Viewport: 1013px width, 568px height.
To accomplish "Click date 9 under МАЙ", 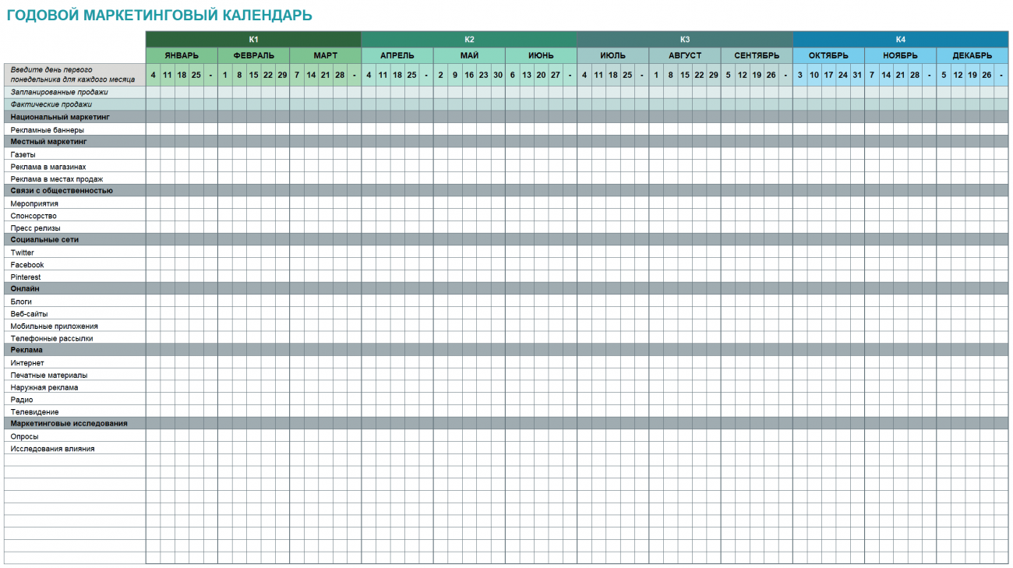I will 455,75.
